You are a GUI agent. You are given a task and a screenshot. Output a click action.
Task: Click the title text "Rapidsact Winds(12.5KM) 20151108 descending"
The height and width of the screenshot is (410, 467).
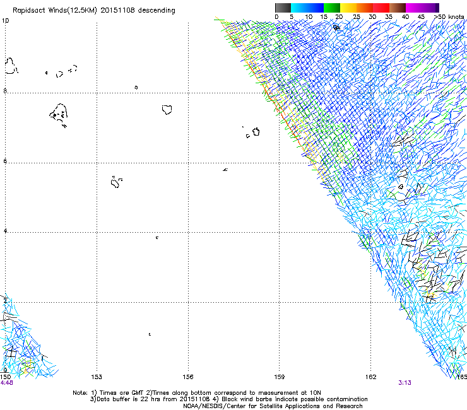tap(94, 11)
